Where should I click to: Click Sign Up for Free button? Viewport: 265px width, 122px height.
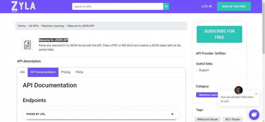coord(234,6)
